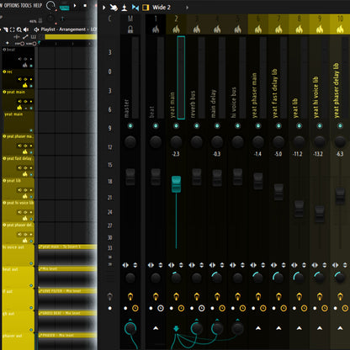This screenshot has height=350, width=350.
Task: Open the Wide 2 layout dropdown
Action: [162, 8]
